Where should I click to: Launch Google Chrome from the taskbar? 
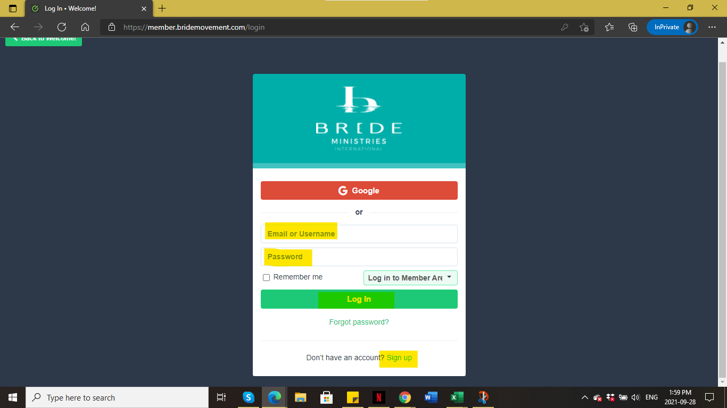[405, 397]
